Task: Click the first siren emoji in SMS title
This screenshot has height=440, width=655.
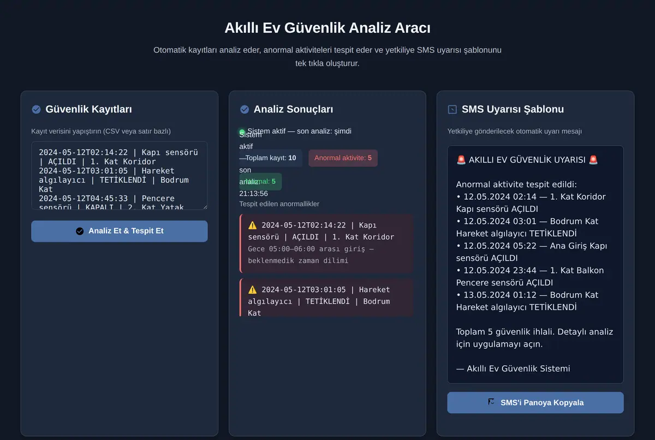Action: click(461, 160)
